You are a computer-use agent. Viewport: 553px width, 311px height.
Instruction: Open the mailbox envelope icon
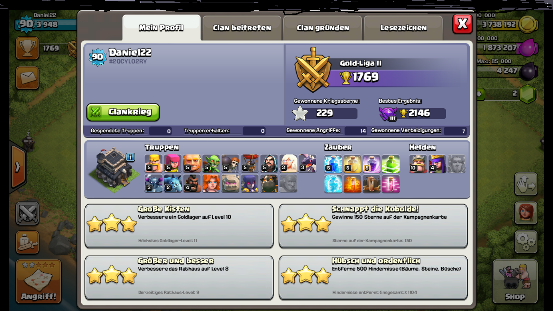[x=27, y=77]
